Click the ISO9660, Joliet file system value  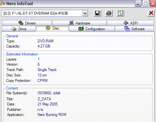pos(49,93)
